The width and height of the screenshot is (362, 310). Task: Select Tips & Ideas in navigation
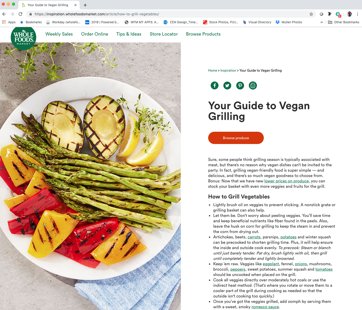pyautogui.click(x=129, y=34)
